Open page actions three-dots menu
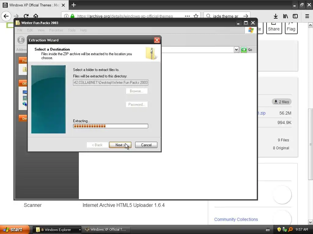This screenshot has height=234, width=313. pyautogui.click(x=187, y=16)
